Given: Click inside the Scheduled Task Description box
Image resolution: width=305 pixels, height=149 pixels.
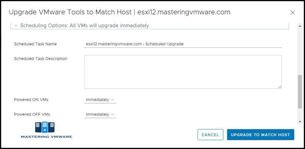Looking at the screenshot, I should 183,72.
